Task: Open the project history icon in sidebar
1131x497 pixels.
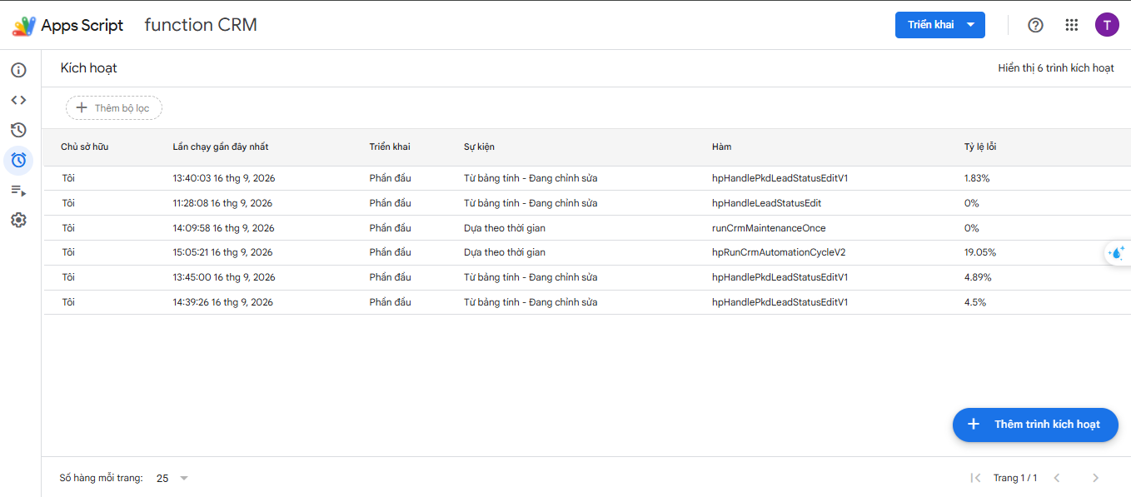Action: coord(18,130)
